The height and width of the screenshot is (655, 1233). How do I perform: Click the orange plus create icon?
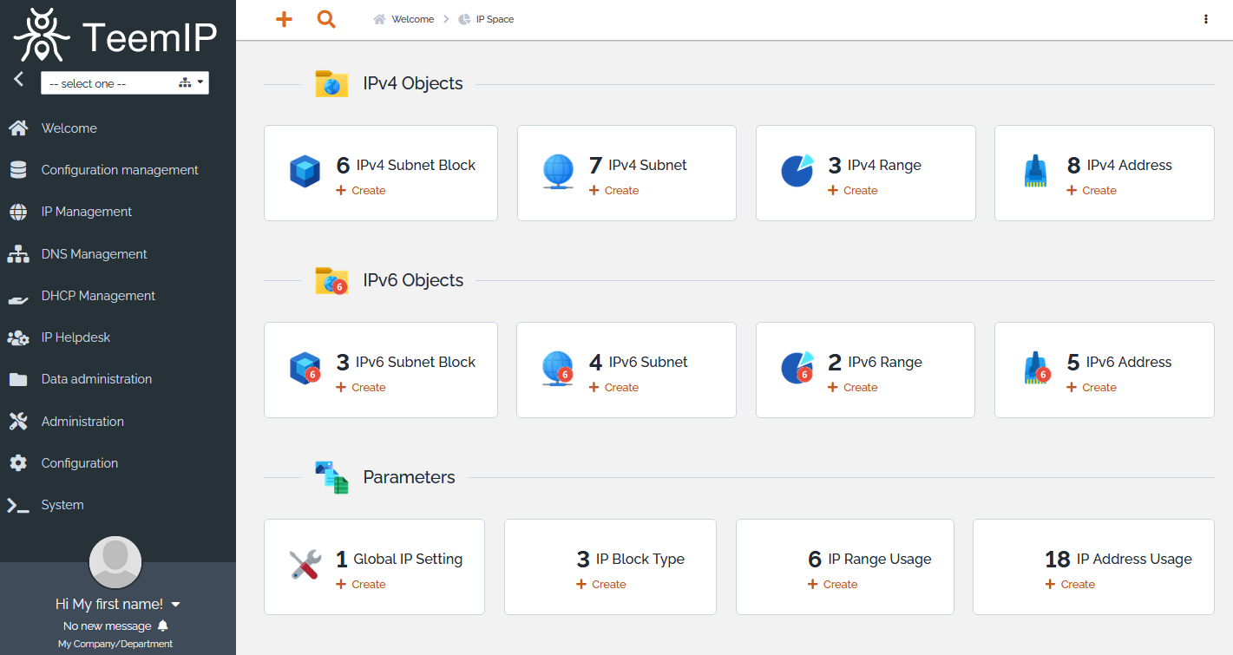284,19
